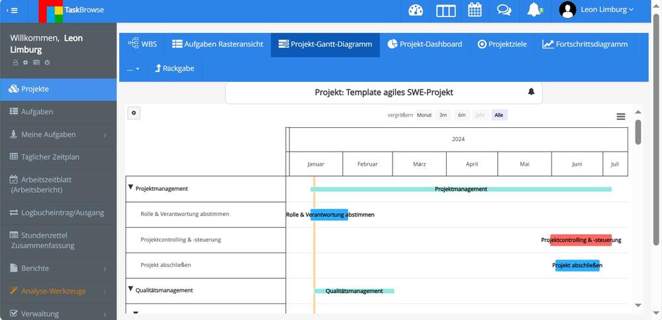Toggle sidebar with the top-left menu icon
662x320 pixels.
point(12,10)
